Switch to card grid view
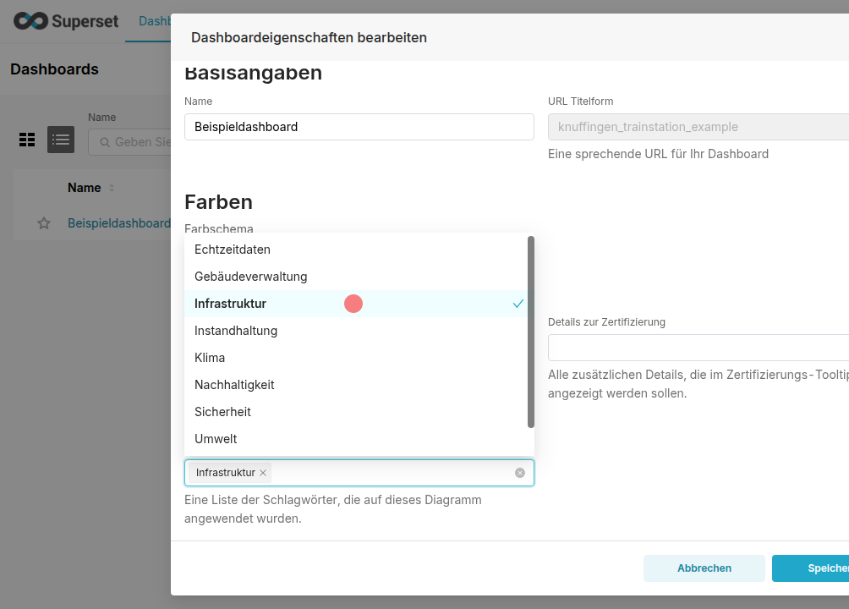This screenshot has width=849, height=609. [x=27, y=140]
